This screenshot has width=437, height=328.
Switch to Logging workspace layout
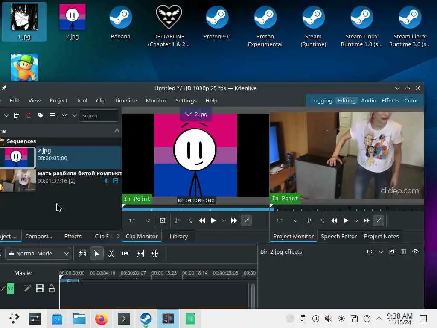pos(322,100)
